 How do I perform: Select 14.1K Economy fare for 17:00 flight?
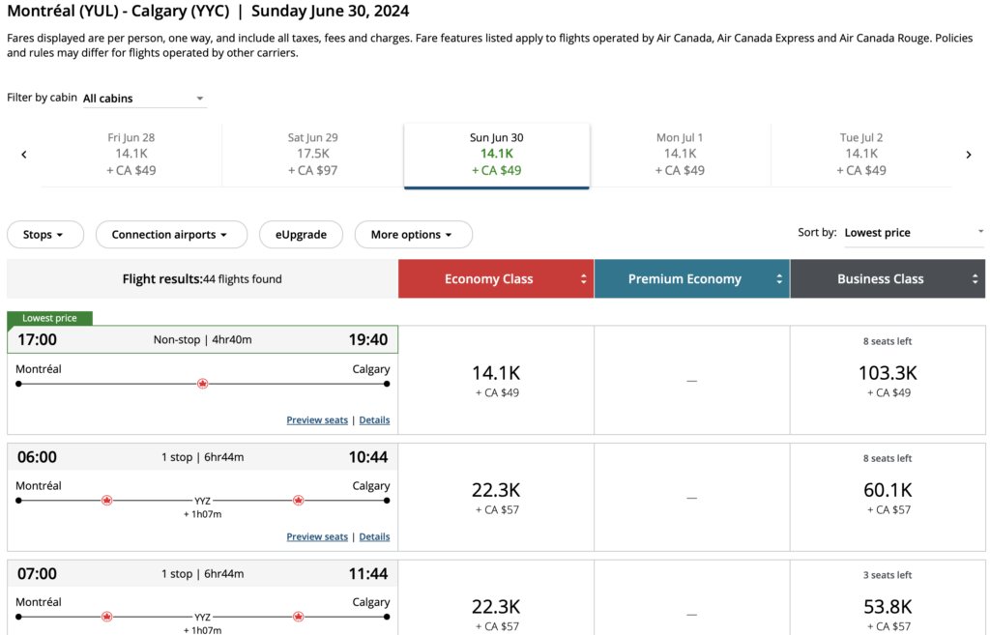point(496,380)
